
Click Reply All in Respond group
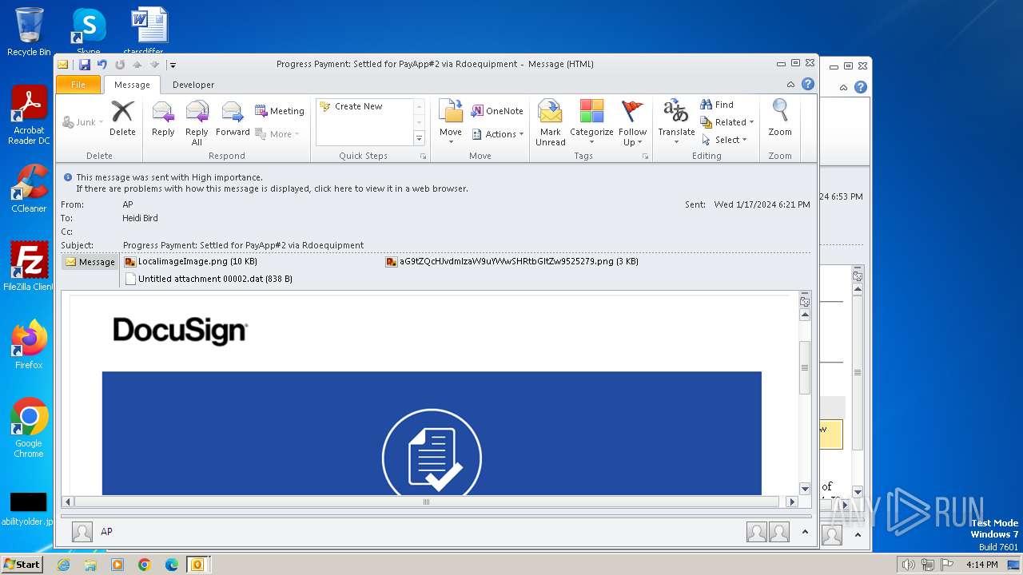coord(197,123)
